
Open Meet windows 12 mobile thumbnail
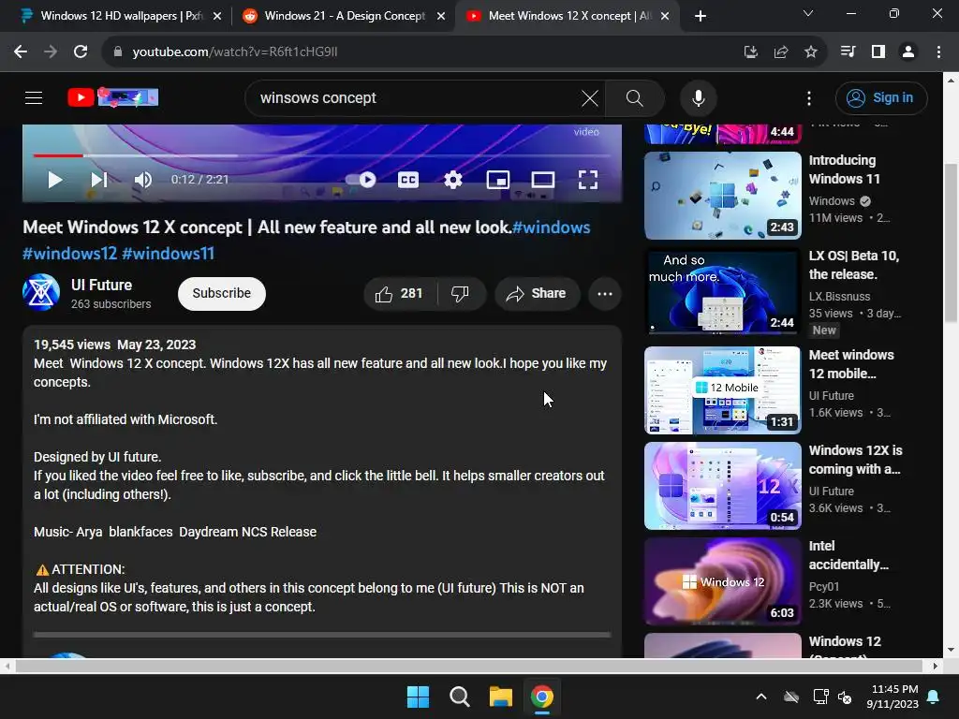coord(722,390)
